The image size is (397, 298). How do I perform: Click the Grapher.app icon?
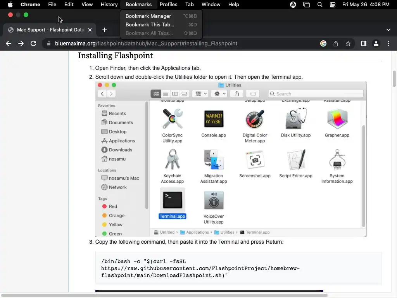[337, 119]
